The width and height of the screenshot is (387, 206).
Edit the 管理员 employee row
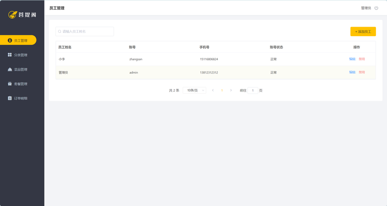[x=352, y=72]
